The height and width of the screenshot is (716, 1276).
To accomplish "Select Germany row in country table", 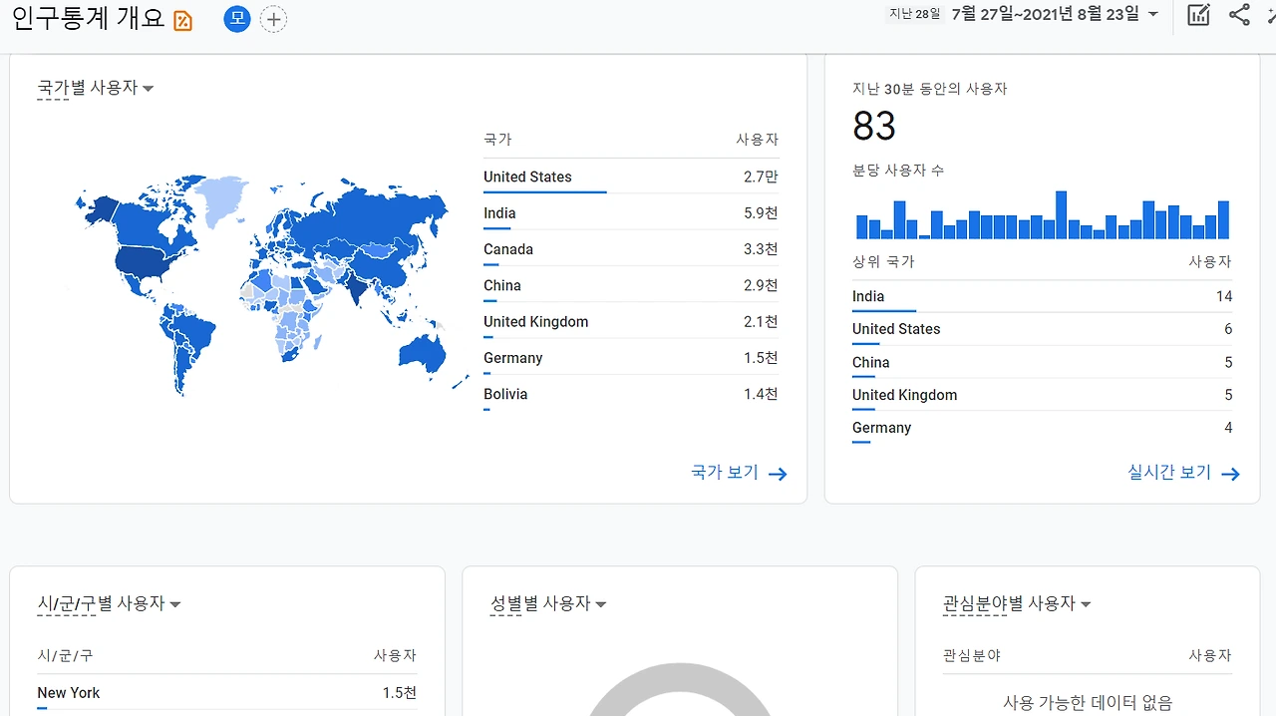I will coord(631,358).
